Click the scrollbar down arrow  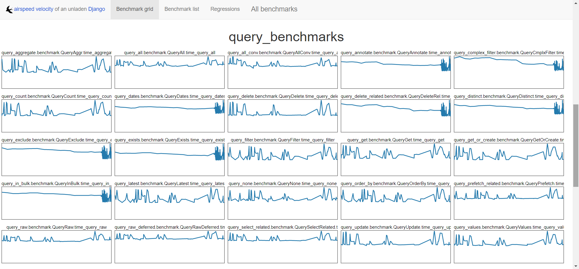(576, 266)
